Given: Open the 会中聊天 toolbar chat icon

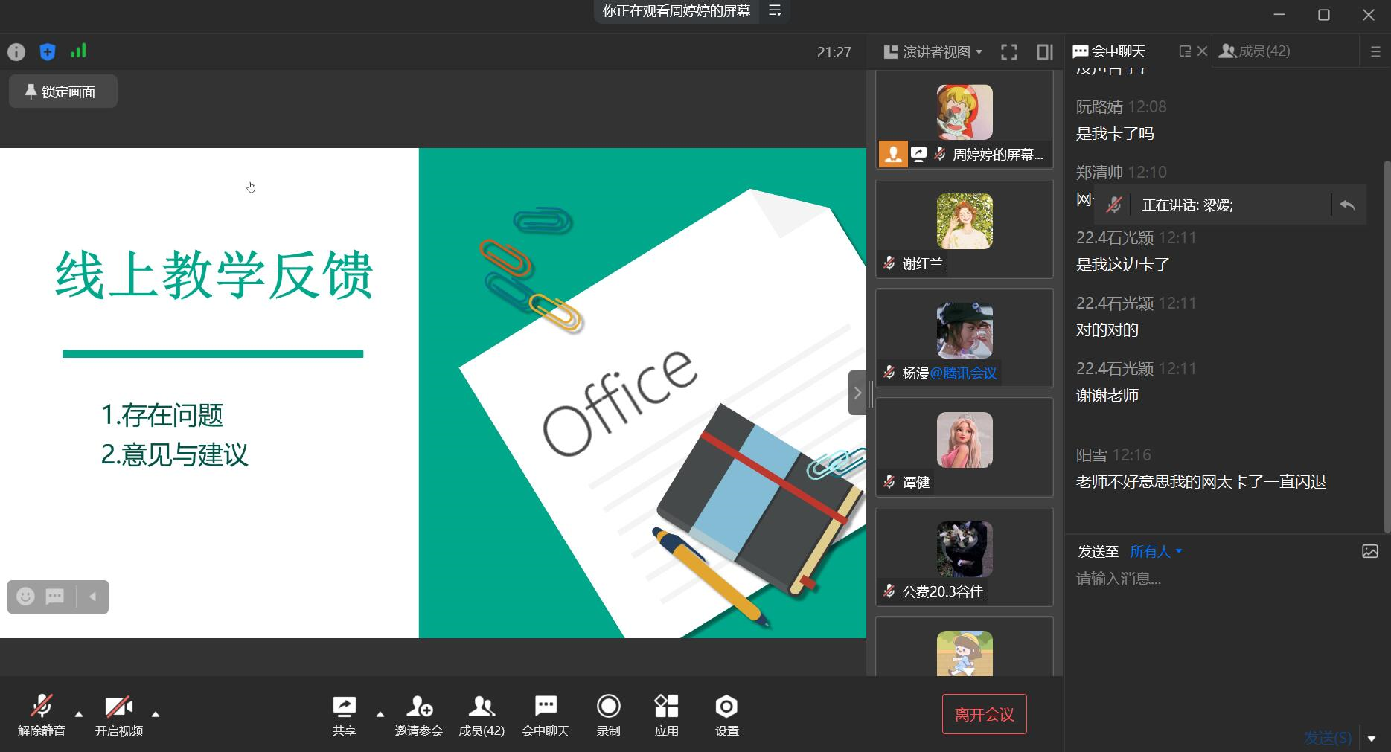Looking at the screenshot, I should pos(546,714).
